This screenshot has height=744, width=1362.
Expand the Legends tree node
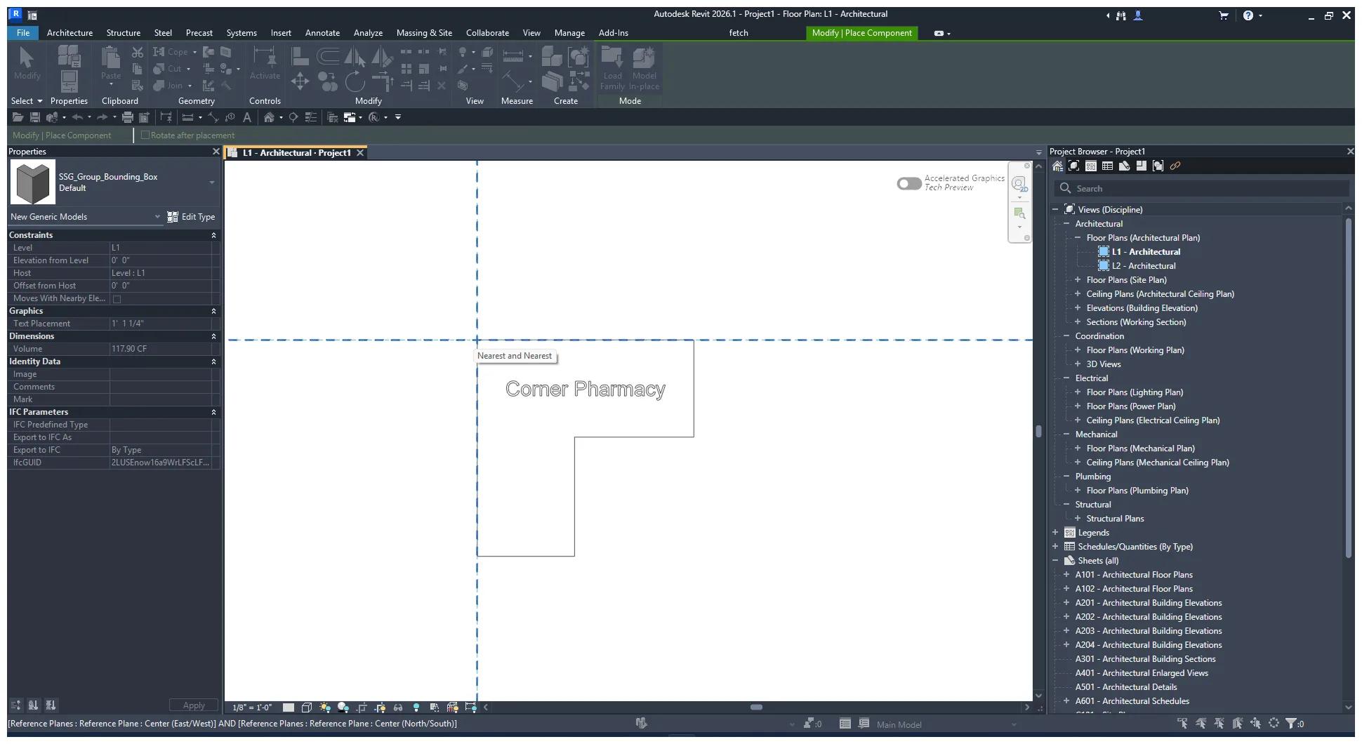1055,532
